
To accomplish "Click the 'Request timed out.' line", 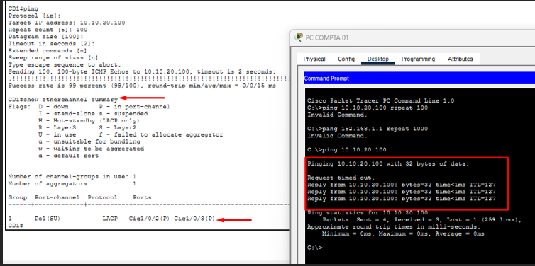I will (x=341, y=178).
